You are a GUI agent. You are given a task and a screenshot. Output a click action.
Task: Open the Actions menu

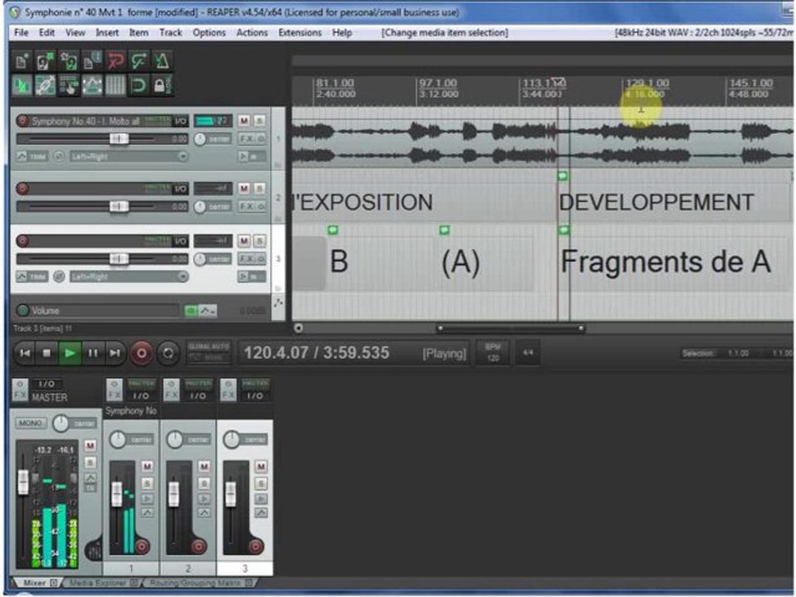tap(252, 32)
